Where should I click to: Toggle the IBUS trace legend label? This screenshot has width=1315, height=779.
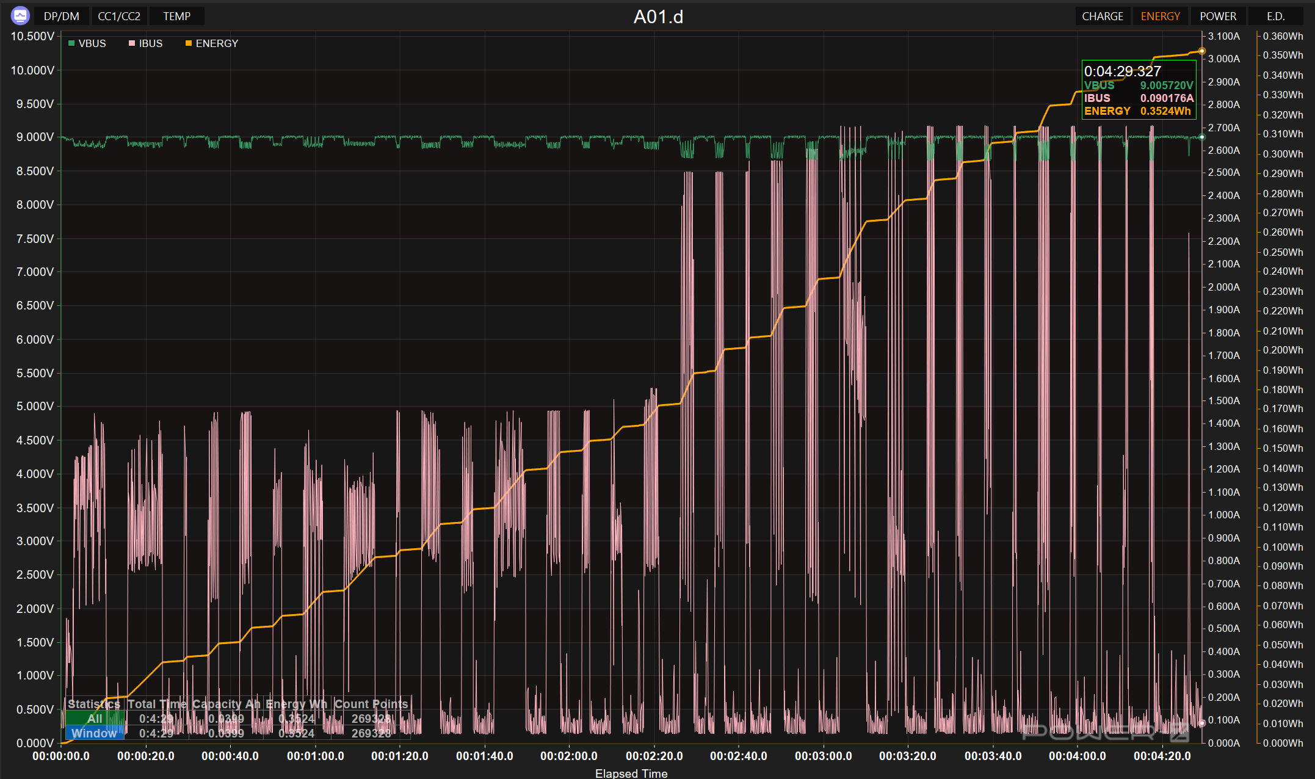point(150,43)
